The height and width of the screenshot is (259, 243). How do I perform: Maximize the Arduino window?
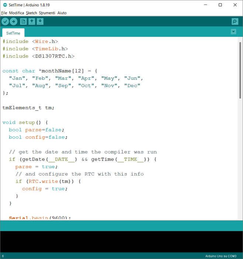[220, 5]
